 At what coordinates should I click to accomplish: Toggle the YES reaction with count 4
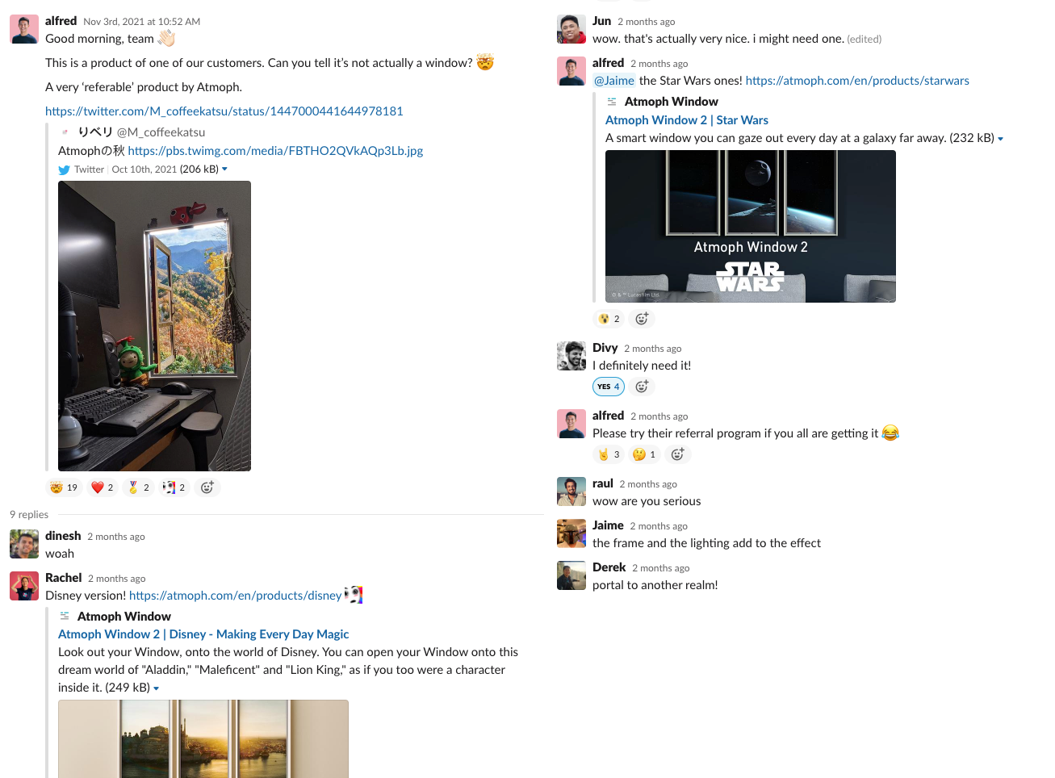[x=609, y=387]
